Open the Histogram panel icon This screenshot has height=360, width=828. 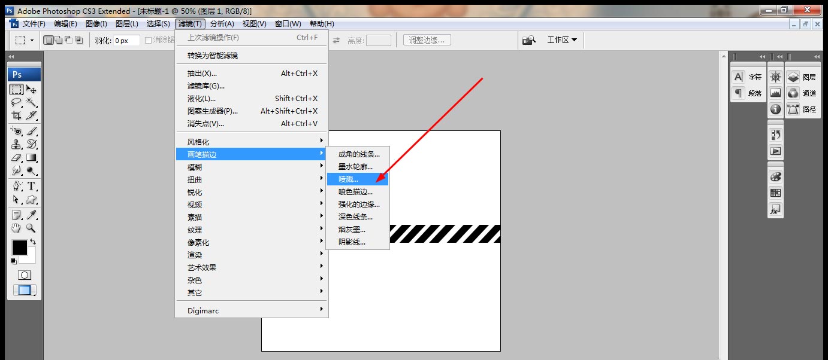click(776, 93)
